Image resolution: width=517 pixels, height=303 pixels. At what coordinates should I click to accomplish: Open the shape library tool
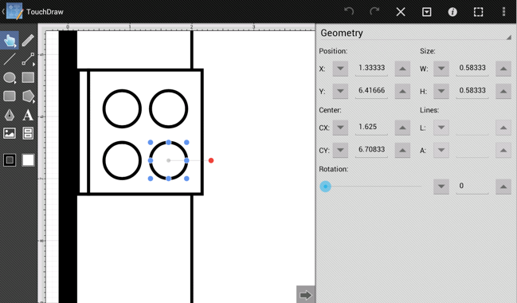click(x=28, y=133)
